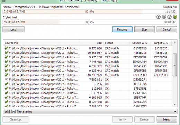
Task: Click green check icon of 9 473 208 row
Action: coord(6,57)
